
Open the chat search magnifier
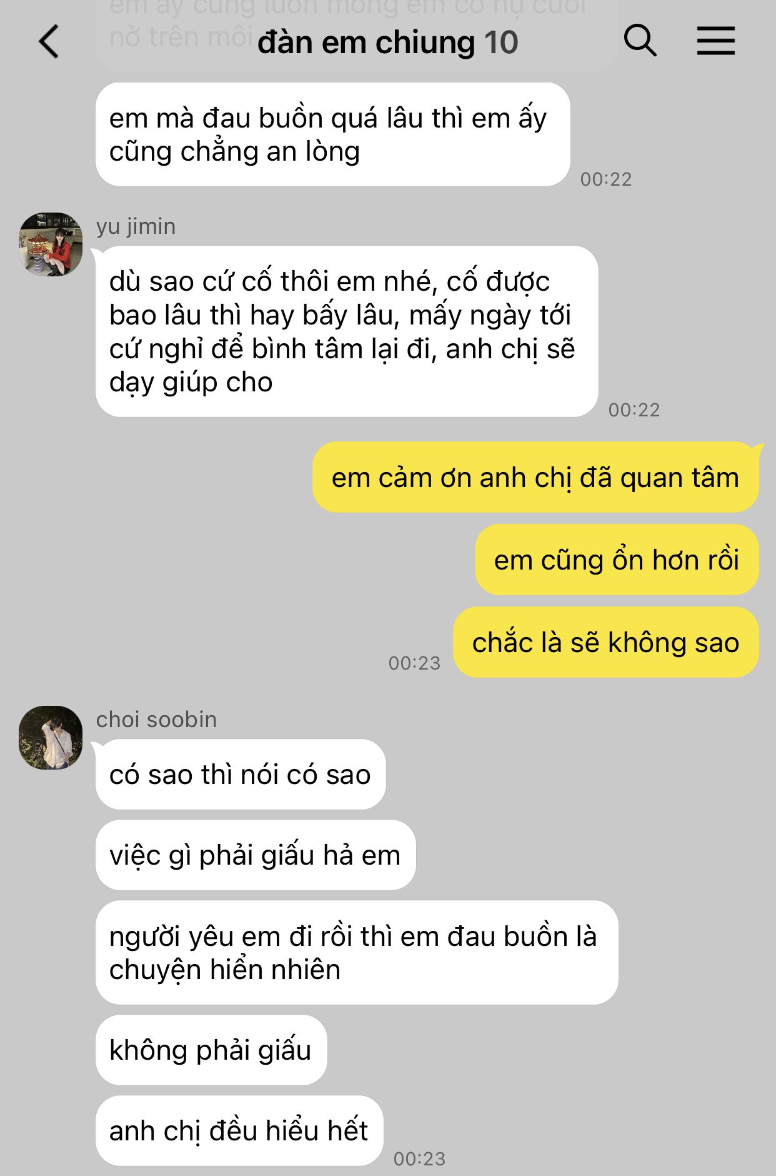[640, 41]
